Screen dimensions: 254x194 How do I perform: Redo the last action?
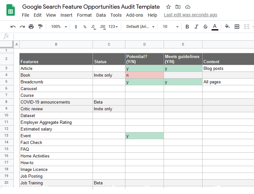pos(22,27)
